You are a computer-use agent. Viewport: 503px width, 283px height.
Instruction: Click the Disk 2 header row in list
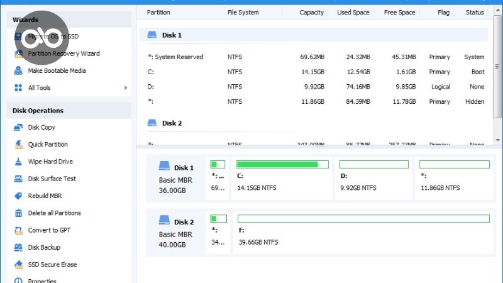pos(314,123)
